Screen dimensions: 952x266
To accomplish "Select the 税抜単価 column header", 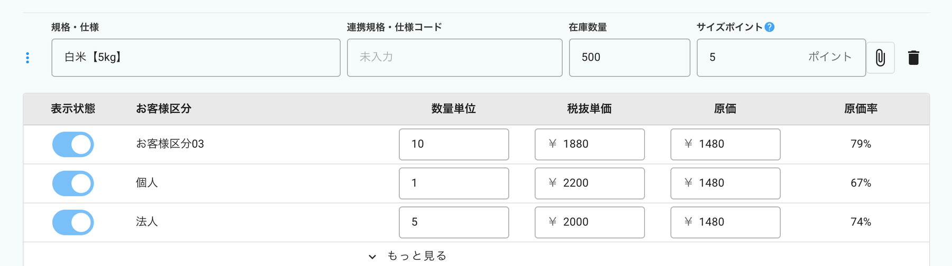I will point(589,109).
